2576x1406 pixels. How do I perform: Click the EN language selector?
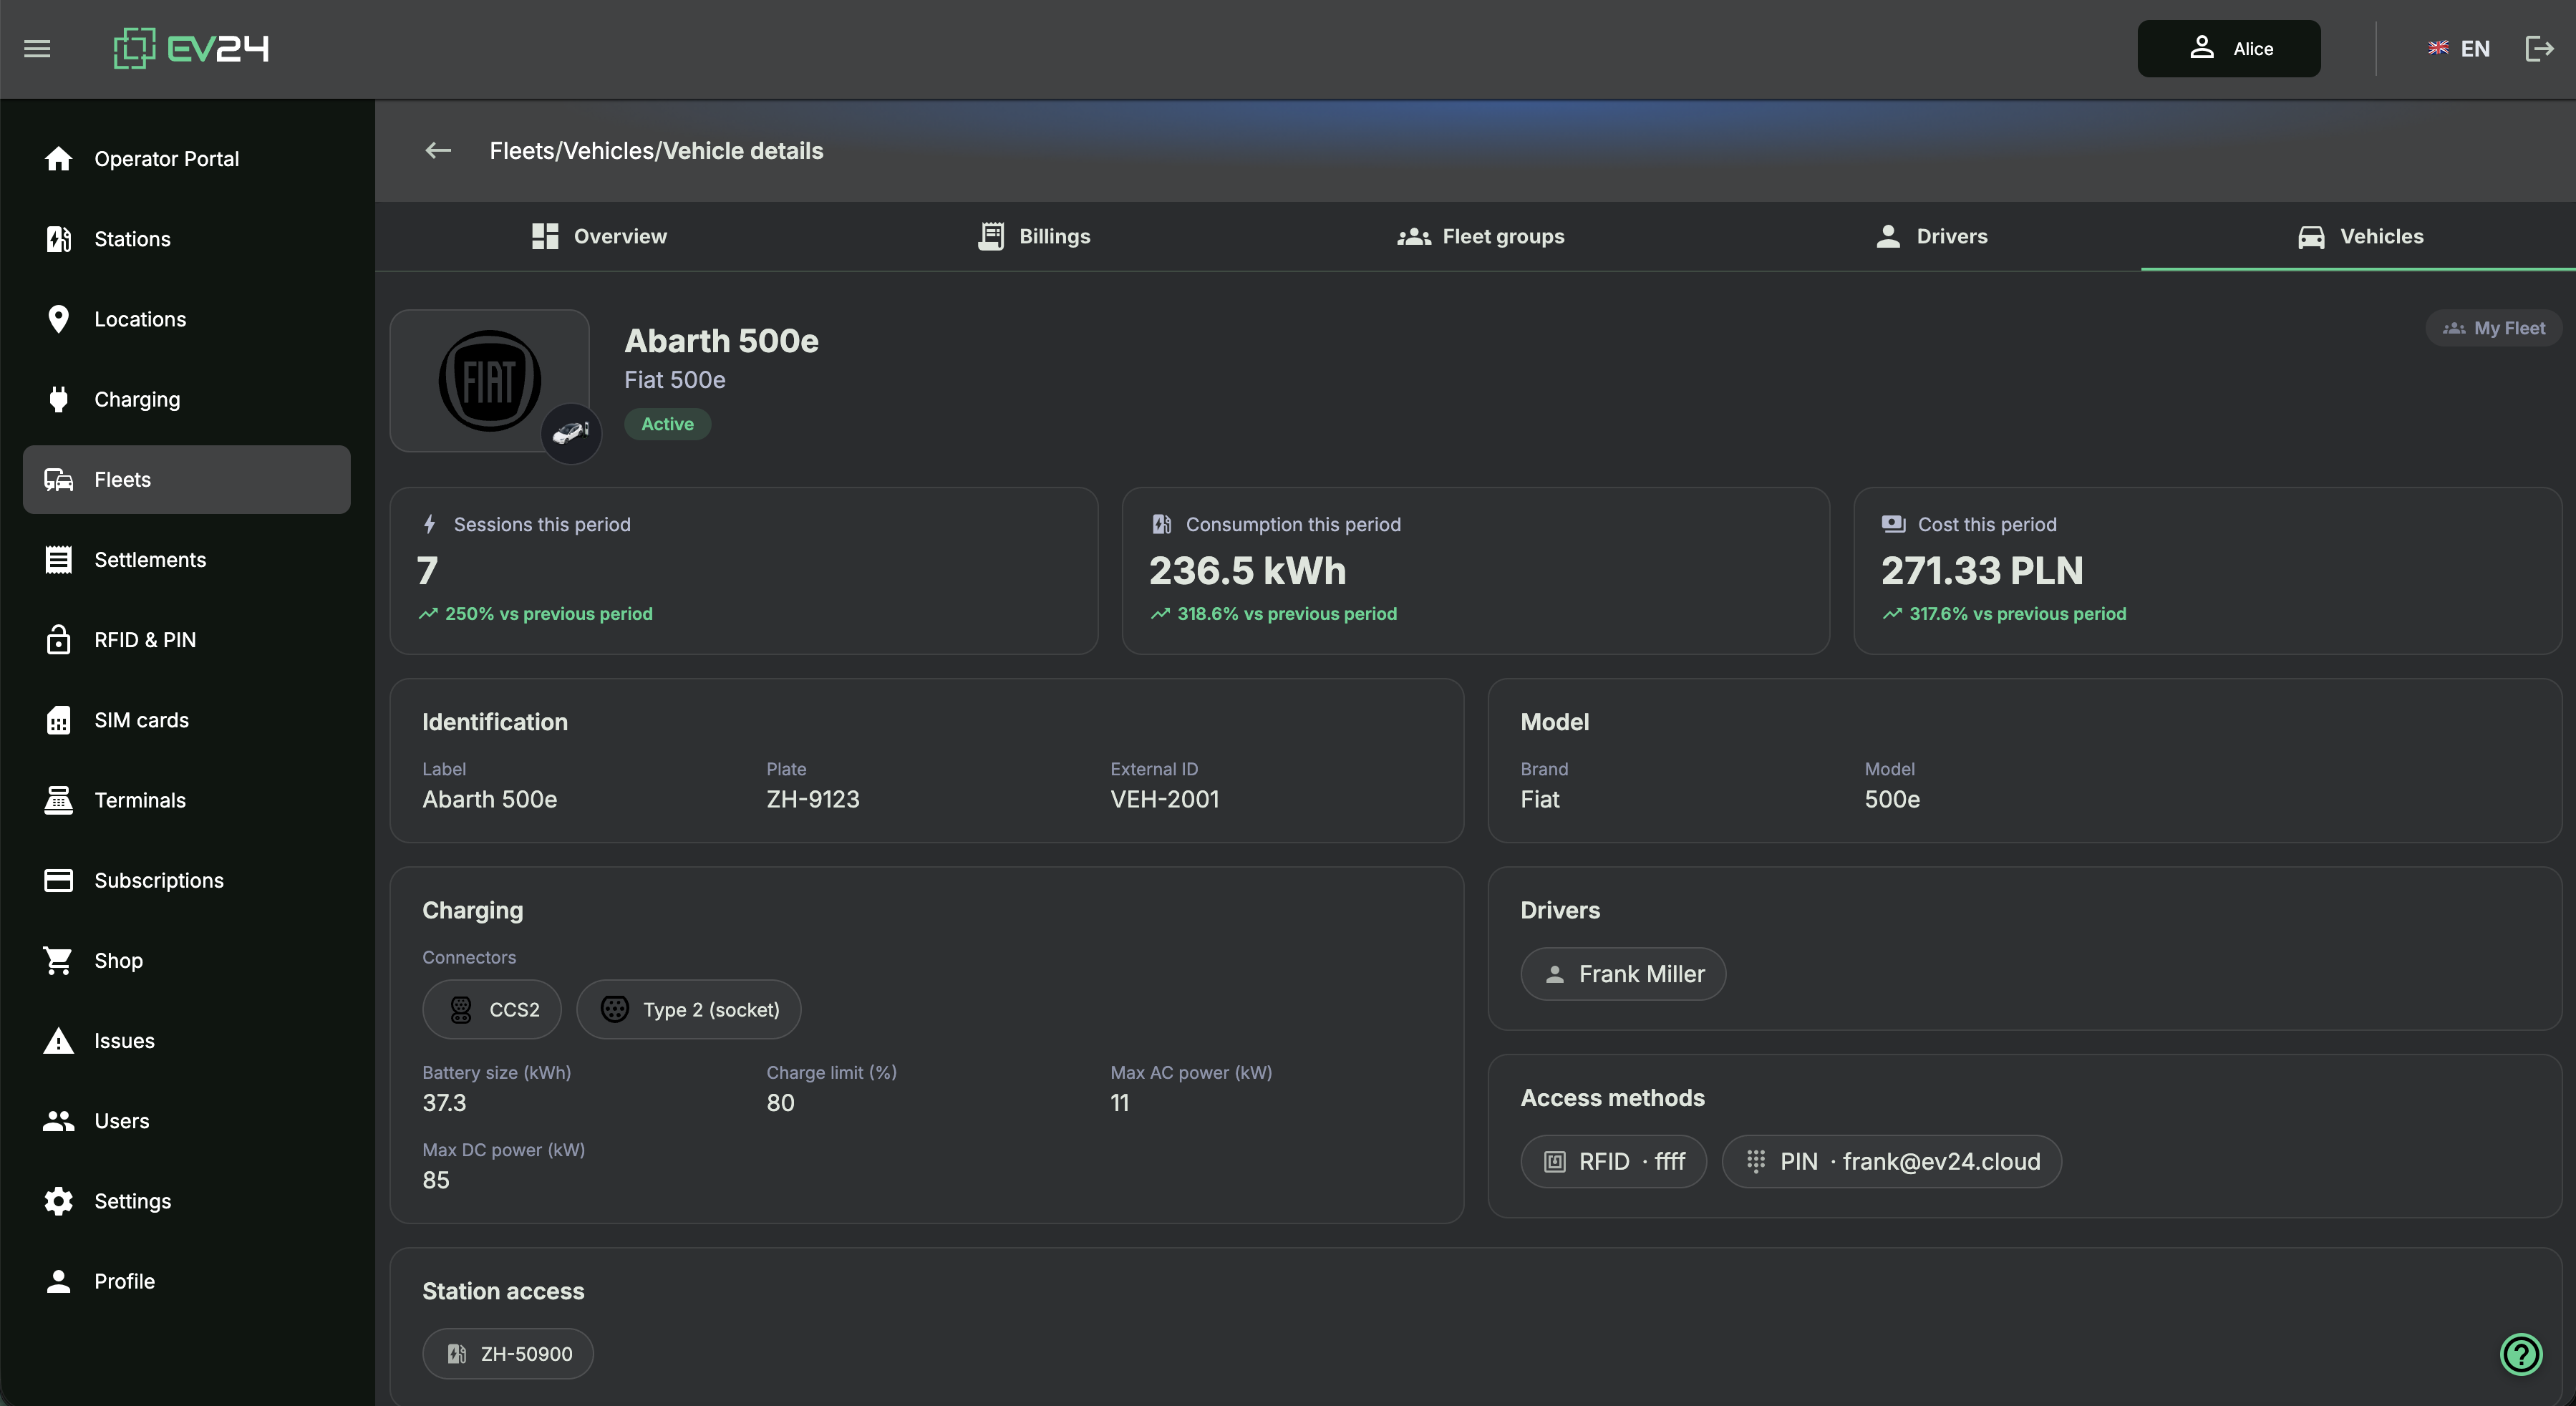[x=2459, y=48]
